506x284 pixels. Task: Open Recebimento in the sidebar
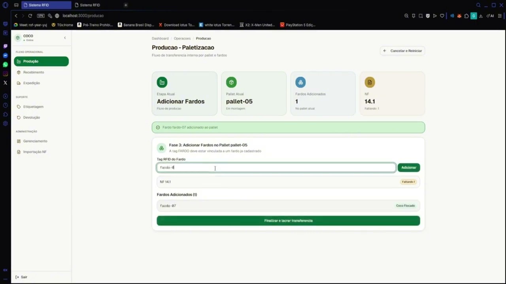click(41, 72)
